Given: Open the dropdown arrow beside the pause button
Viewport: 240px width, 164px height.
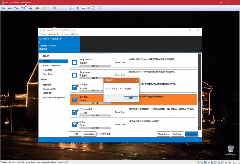Looking at the screenshot, I should pyautogui.click(x=48, y=8).
